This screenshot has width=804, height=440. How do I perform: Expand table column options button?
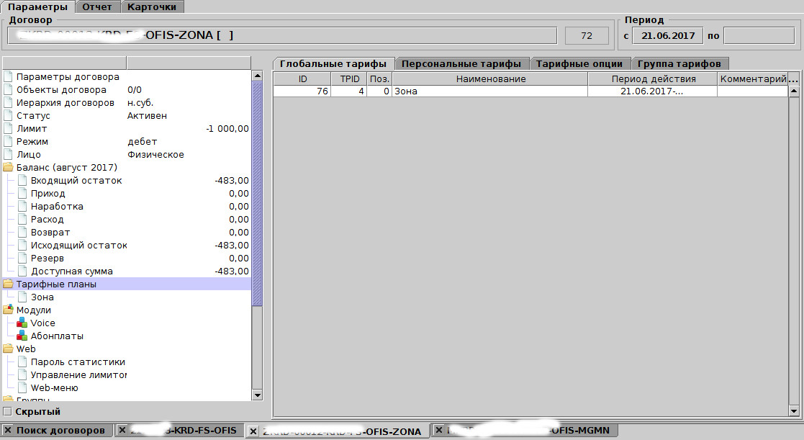tap(794, 79)
